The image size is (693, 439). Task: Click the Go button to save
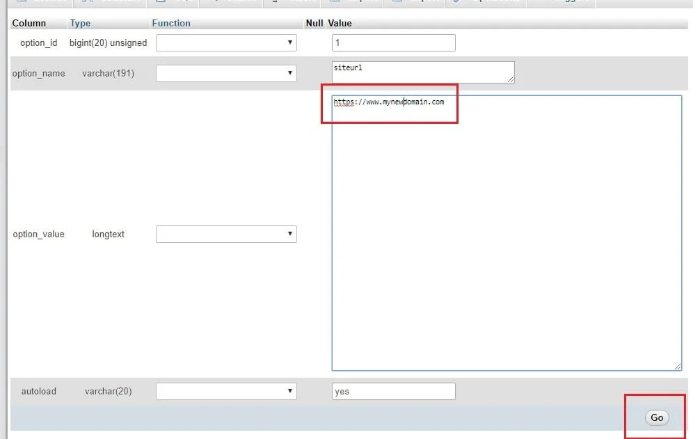tap(657, 417)
